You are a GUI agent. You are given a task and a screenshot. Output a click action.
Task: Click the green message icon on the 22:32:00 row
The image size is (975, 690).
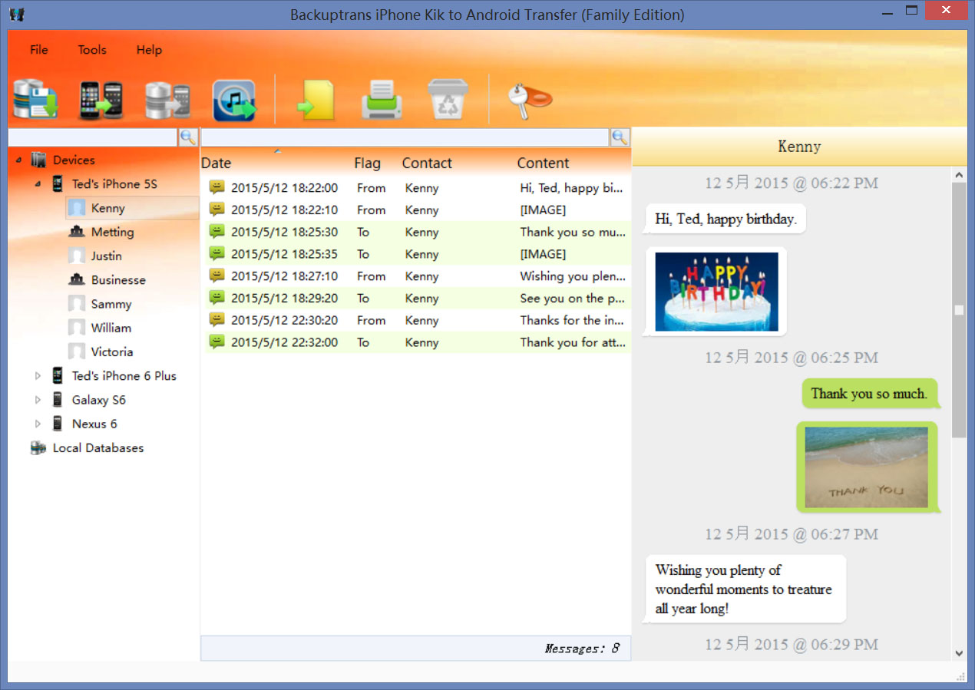tap(216, 342)
